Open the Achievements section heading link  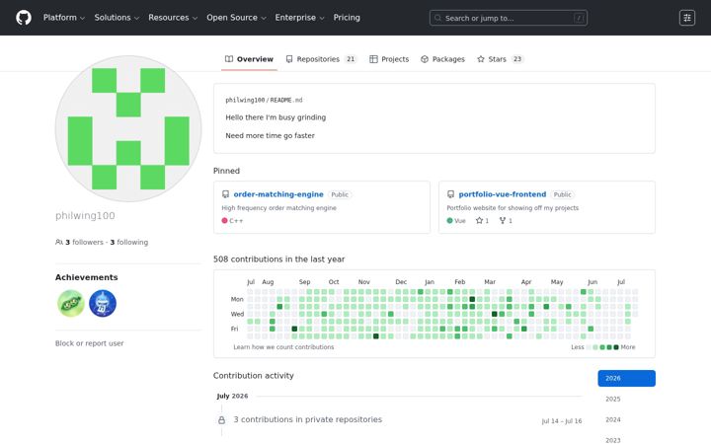coord(87,277)
